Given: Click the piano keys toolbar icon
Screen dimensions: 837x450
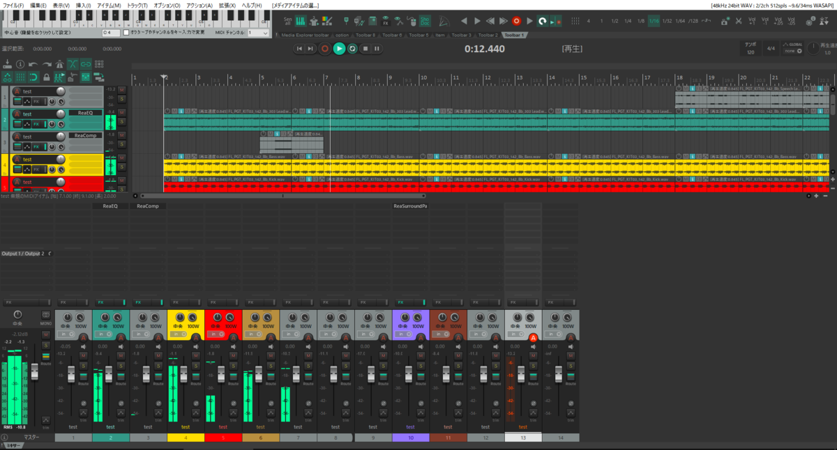Looking at the screenshot, I should (301, 22).
